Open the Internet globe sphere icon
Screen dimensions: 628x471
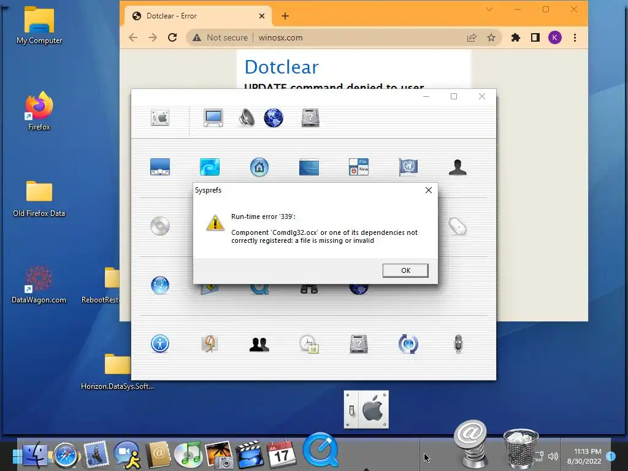[160, 285]
